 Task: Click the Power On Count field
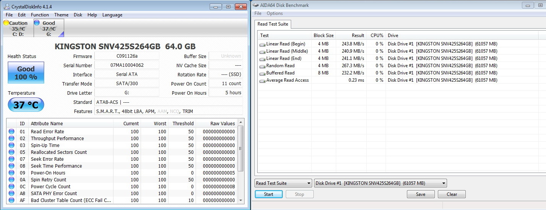(x=226, y=84)
